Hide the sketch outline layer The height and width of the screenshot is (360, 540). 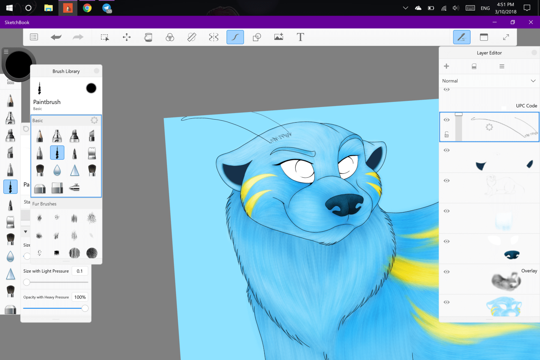(x=447, y=181)
